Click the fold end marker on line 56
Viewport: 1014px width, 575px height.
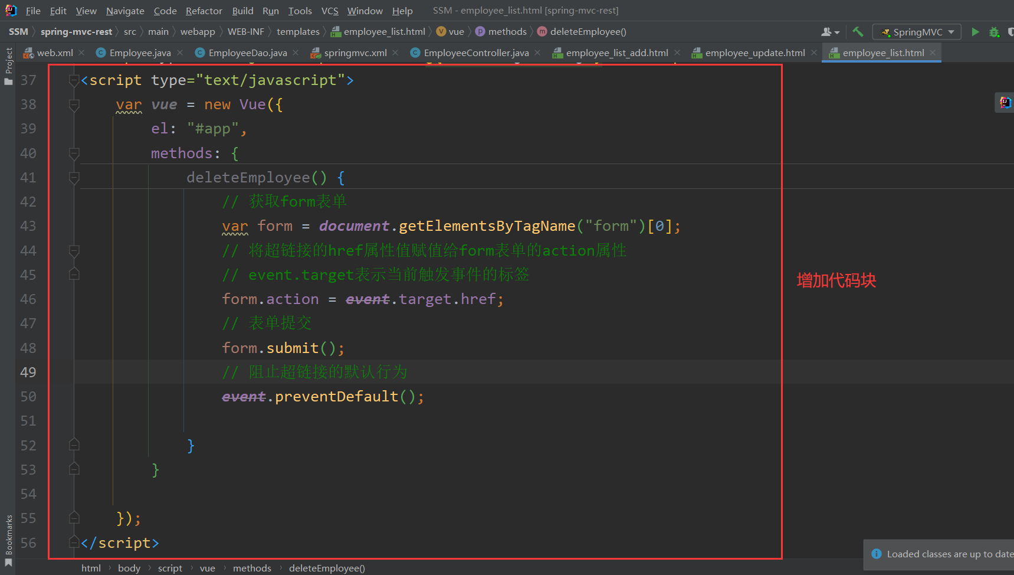pos(74,542)
